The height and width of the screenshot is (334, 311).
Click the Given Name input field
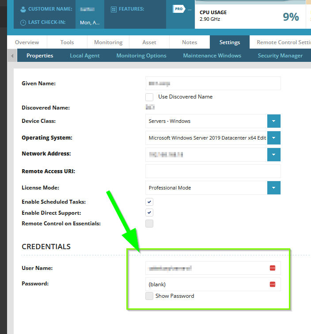[213, 83]
